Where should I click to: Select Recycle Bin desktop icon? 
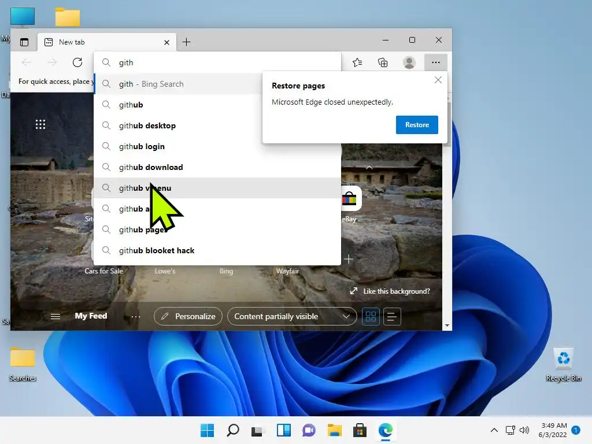pyautogui.click(x=564, y=365)
